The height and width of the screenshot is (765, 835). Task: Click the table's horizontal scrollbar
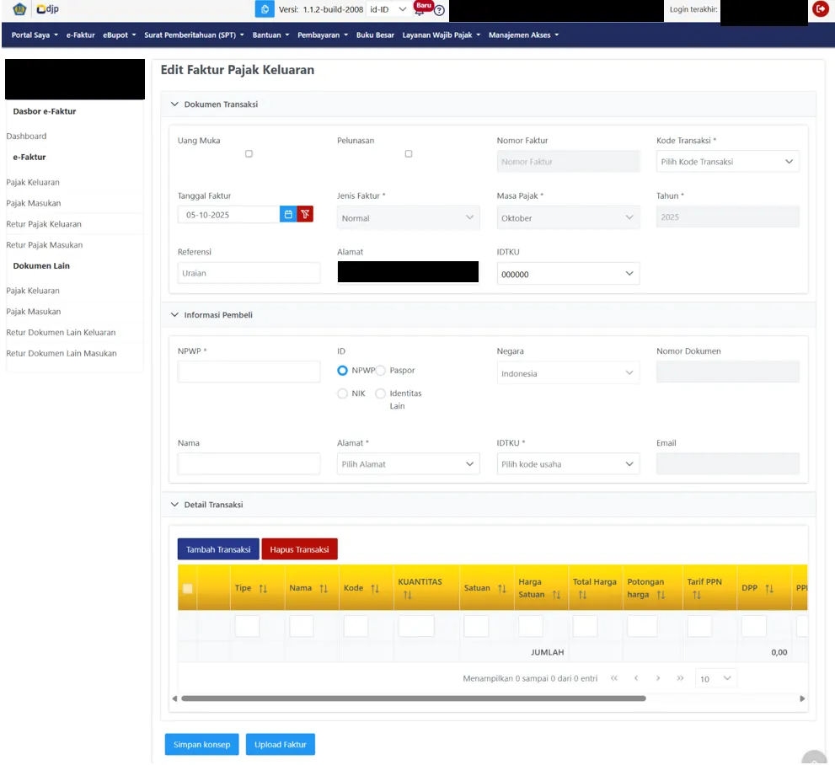[x=413, y=698]
